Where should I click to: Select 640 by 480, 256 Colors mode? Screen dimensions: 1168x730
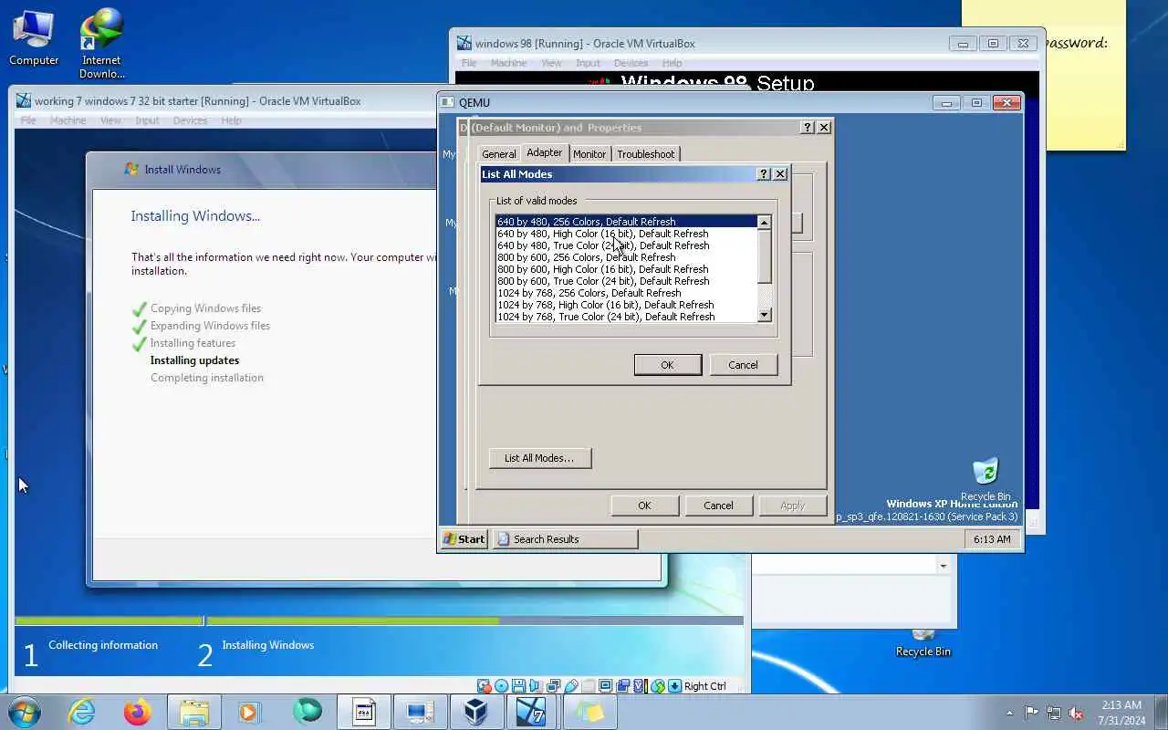pos(626,222)
